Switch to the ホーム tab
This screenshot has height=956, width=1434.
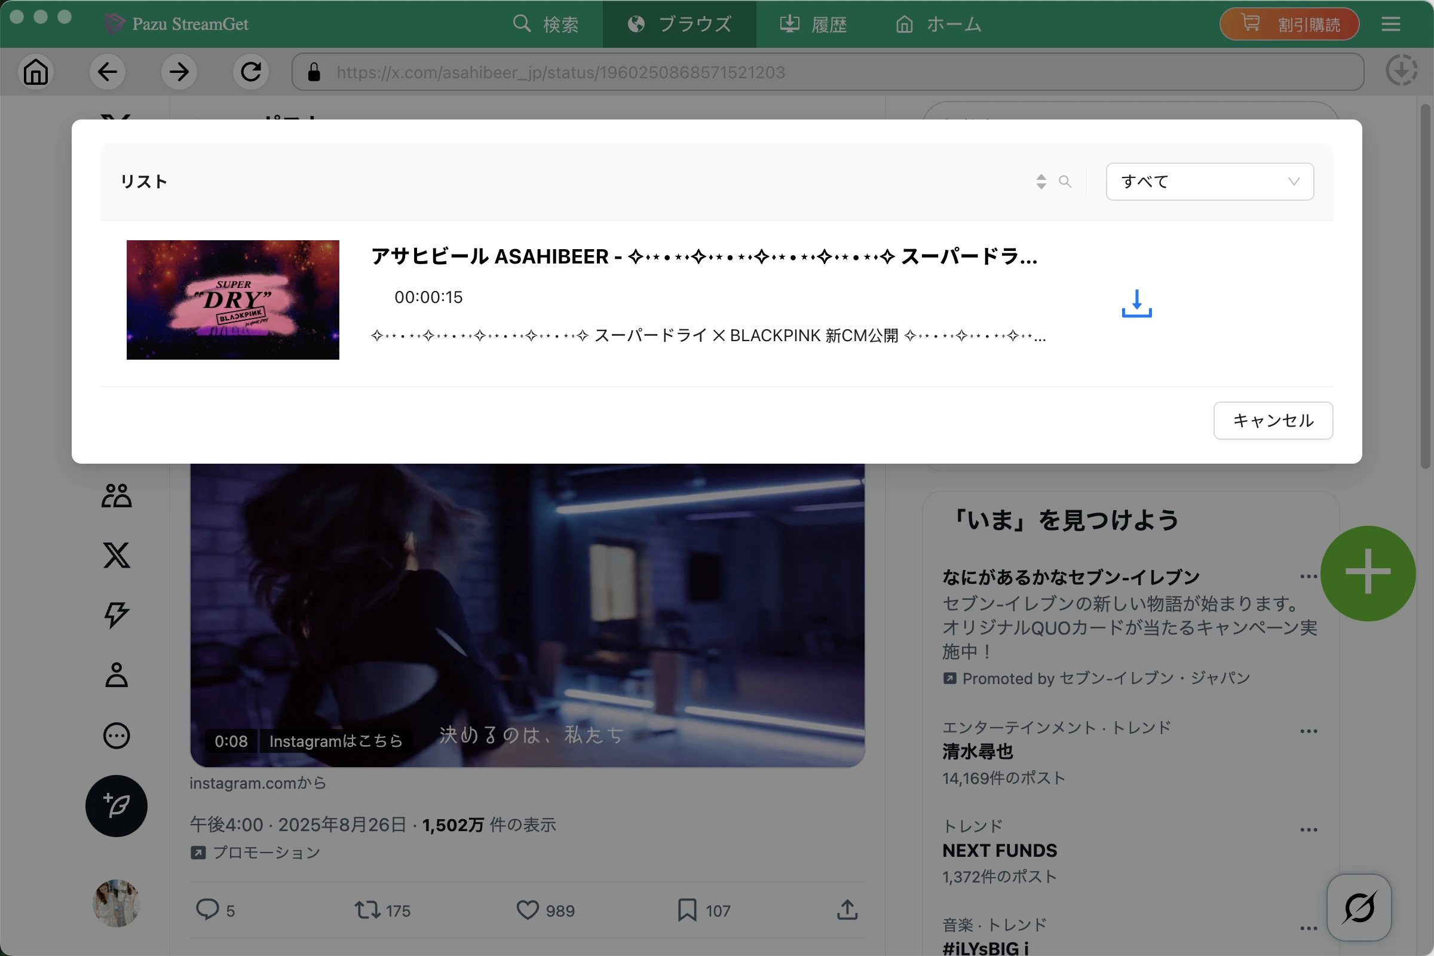(938, 24)
